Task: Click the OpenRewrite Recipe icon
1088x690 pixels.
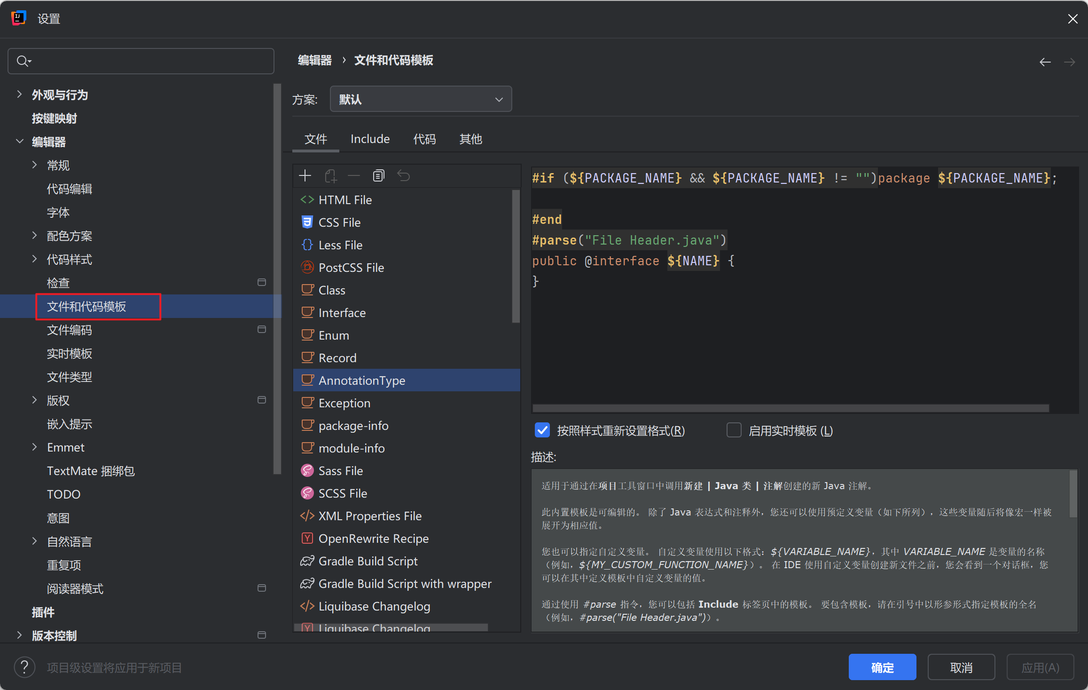Action: 307,538
